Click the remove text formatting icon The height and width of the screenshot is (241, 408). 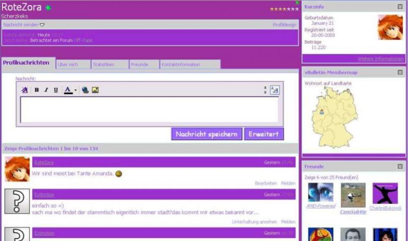coord(24,90)
